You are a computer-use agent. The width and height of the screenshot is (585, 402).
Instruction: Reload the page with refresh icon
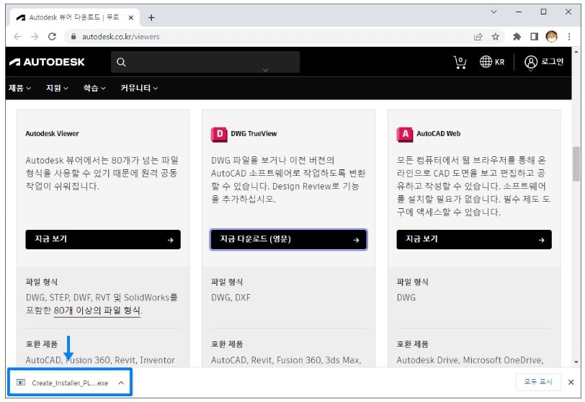click(x=52, y=37)
